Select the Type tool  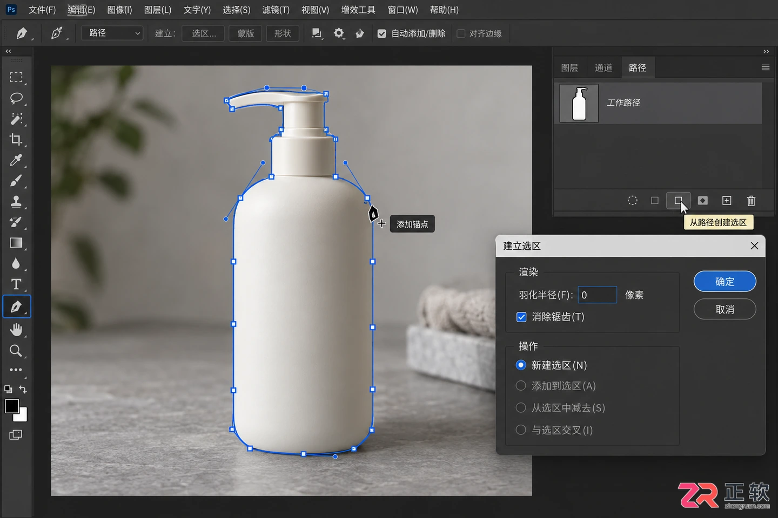point(16,284)
